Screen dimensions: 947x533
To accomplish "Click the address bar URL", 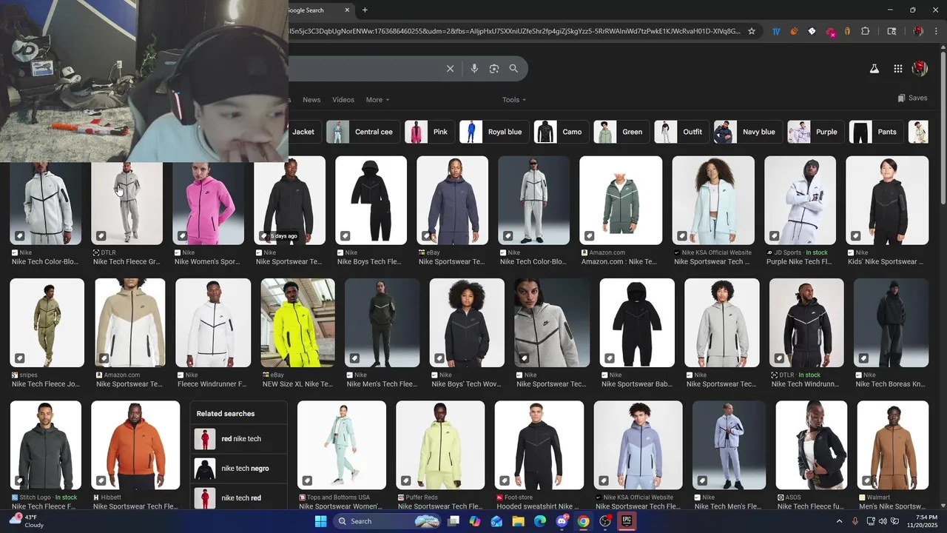I will point(514,31).
